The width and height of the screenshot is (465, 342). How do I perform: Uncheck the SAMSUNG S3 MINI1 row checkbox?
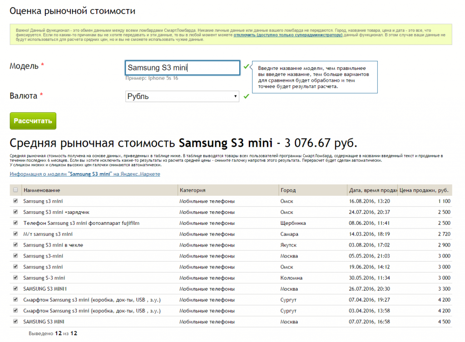(15, 288)
